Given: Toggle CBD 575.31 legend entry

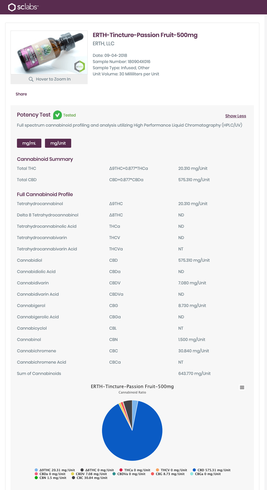Looking at the screenshot, I should (211, 470).
